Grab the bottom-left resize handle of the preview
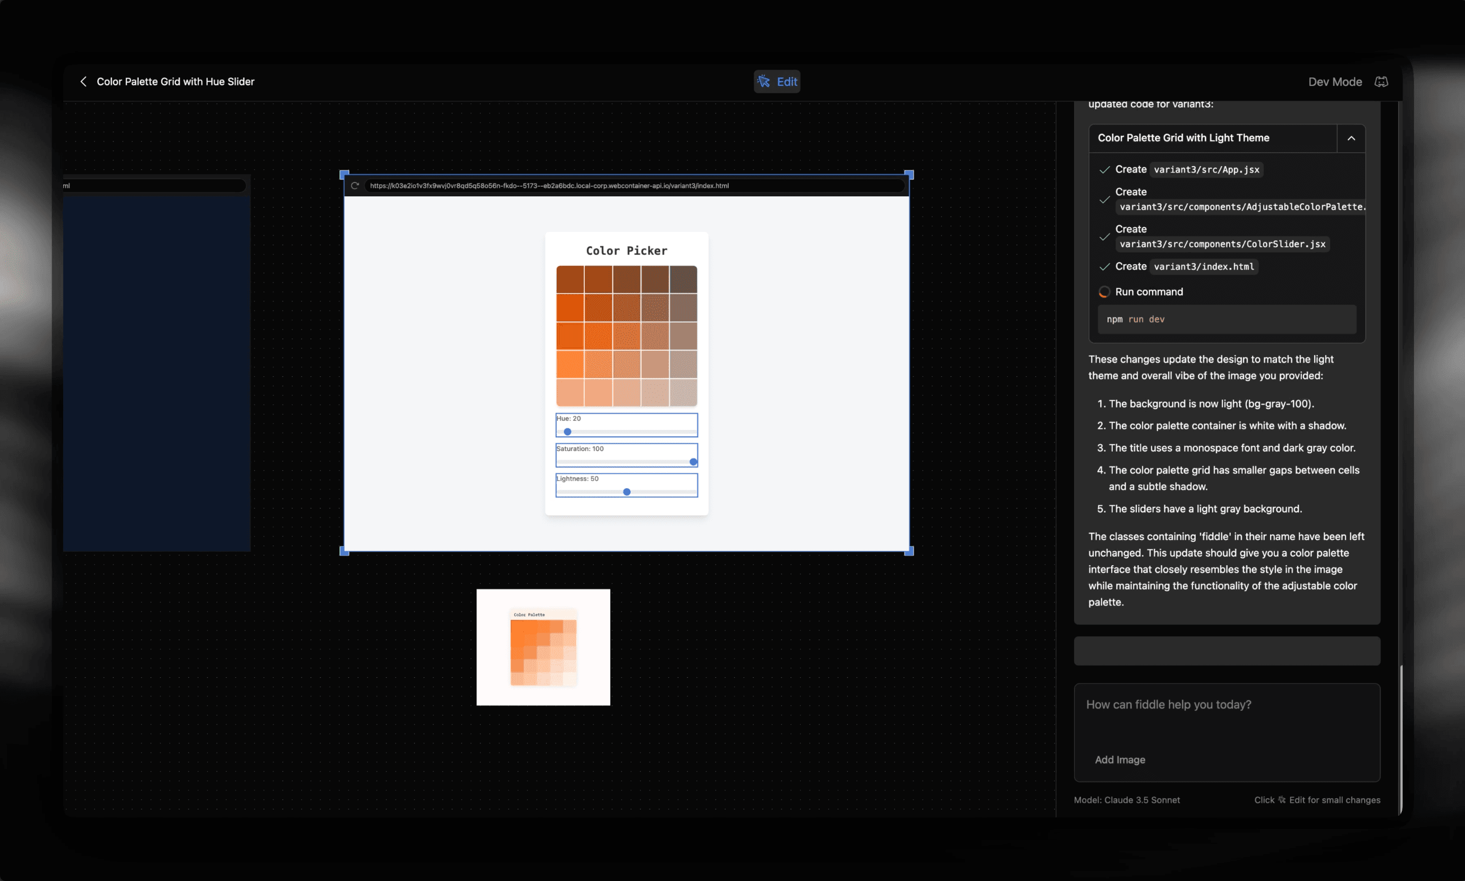The image size is (1465, 881). 344,551
